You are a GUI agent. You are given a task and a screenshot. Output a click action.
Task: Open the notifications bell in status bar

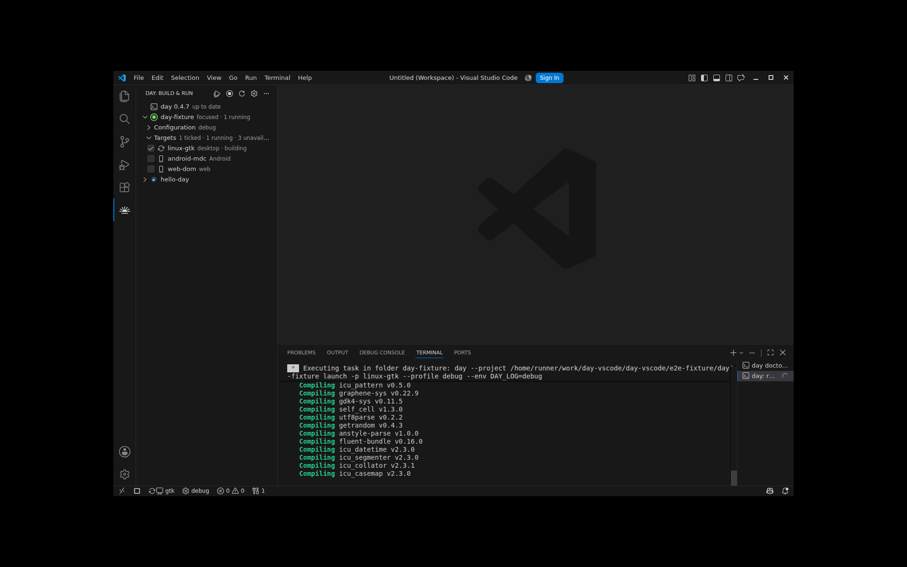(785, 491)
